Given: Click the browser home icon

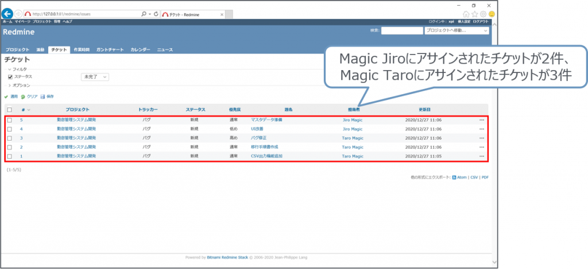Looking at the screenshot, I should click(x=466, y=14).
